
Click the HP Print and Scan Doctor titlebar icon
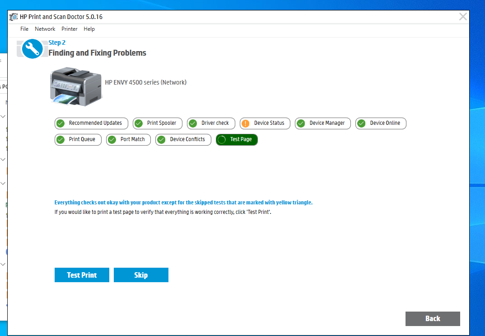tap(13, 16)
